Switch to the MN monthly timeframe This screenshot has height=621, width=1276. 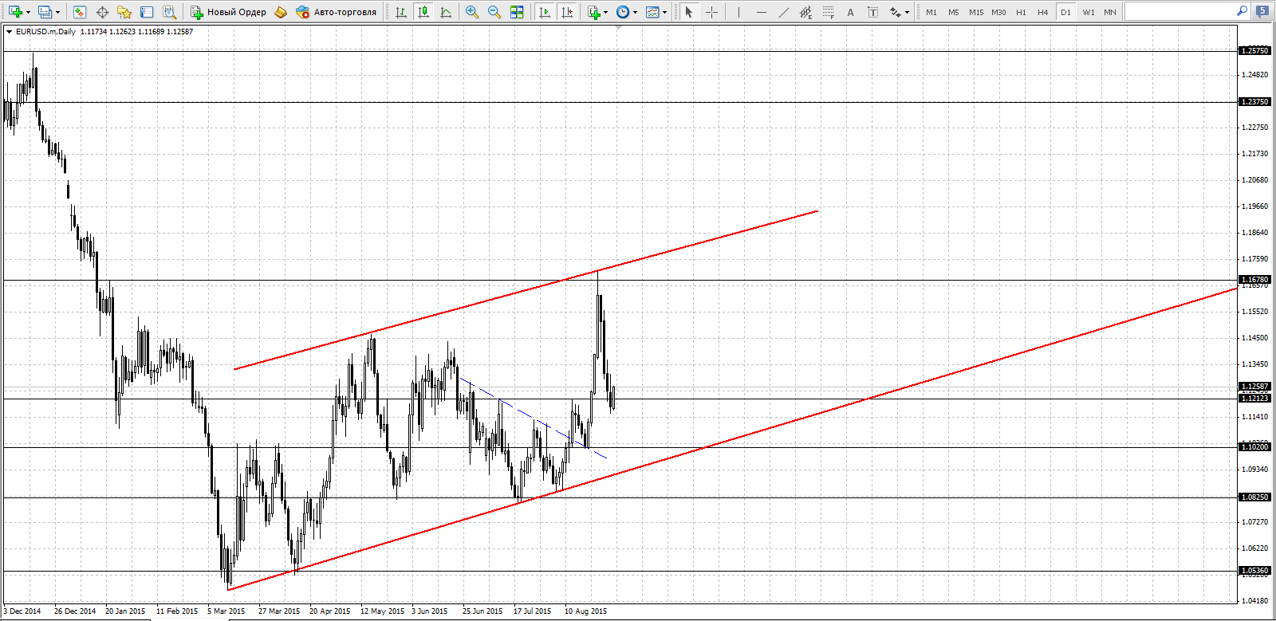[1110, 12]
